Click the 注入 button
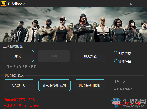 tap(18, 56)
